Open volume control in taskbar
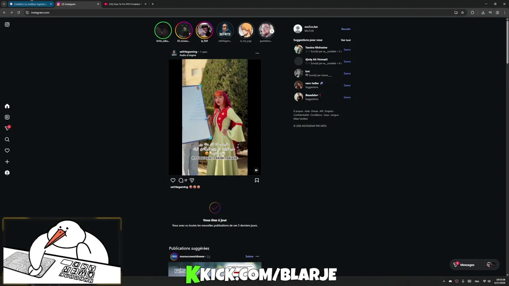This screenshot has width=509, height=286. (x=489, y=281)
